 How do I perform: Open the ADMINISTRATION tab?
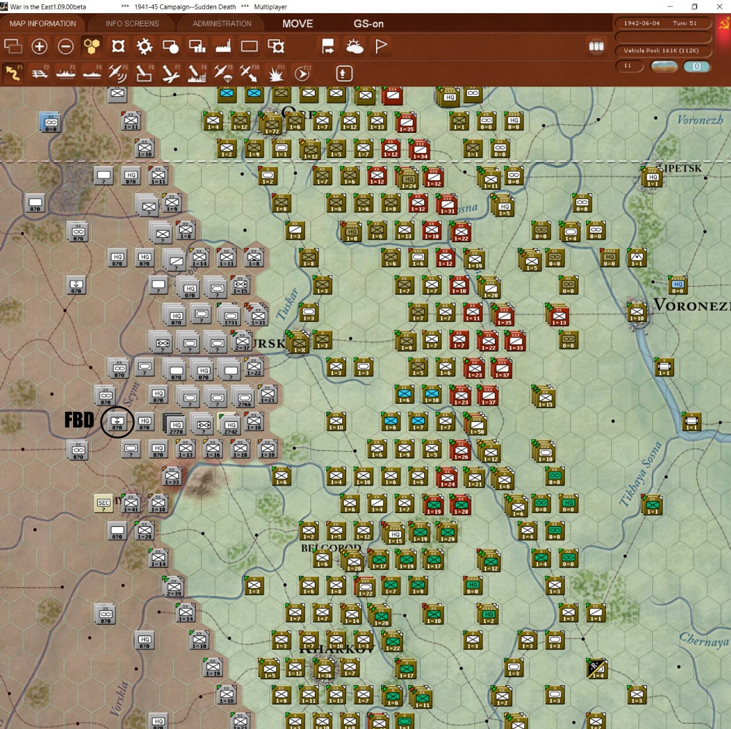pos(222,23)
